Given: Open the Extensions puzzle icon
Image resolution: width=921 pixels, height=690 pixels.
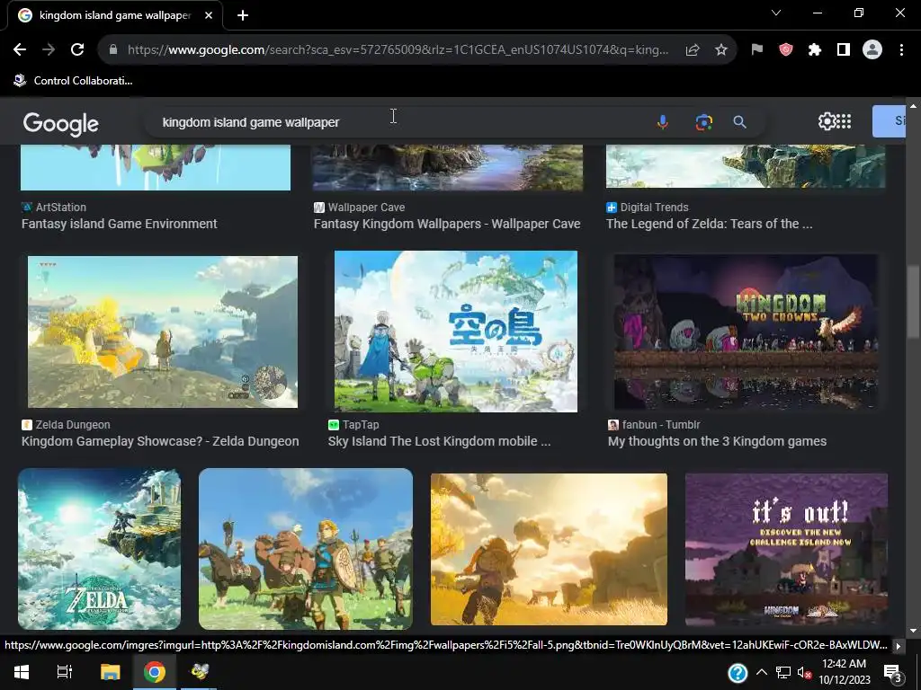Looking at the screenshot, I should [815, 50].
